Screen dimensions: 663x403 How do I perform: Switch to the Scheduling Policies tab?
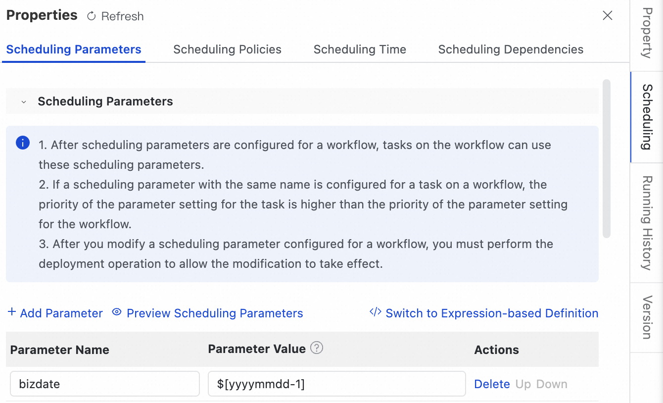(227, 50)
